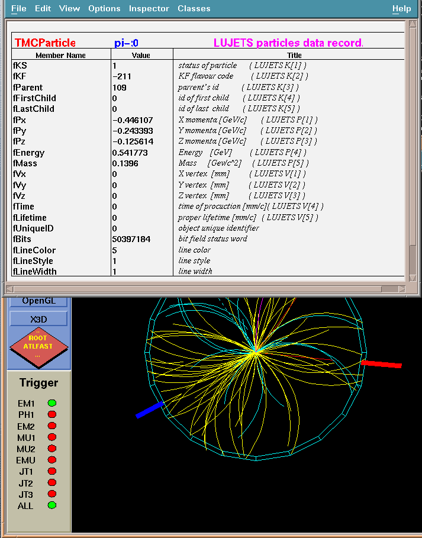Click the red jet marker in display
This screenshot has height=538, width=422.
point(382,364)
